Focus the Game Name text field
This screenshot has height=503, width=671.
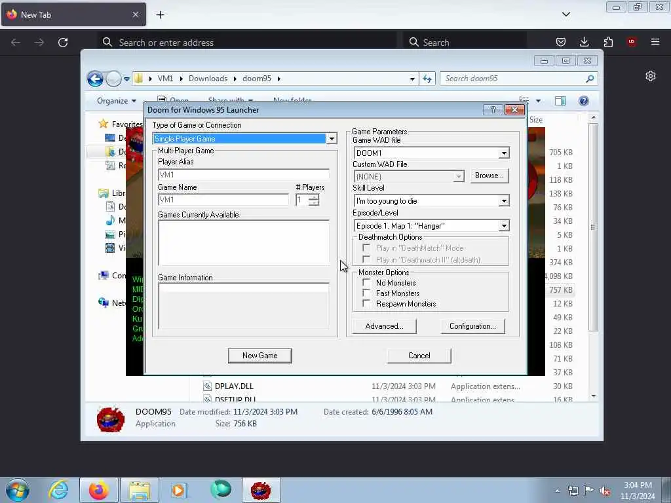[x=223, y=200]
